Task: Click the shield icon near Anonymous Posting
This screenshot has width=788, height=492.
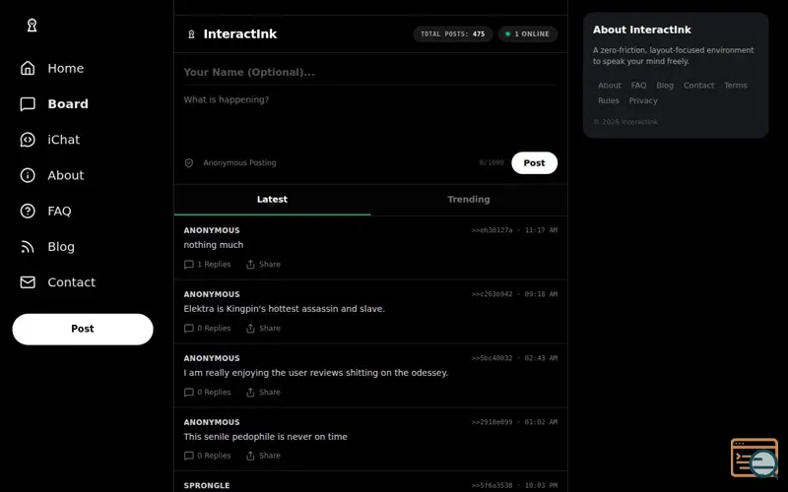Action: [x=189, y=163]
